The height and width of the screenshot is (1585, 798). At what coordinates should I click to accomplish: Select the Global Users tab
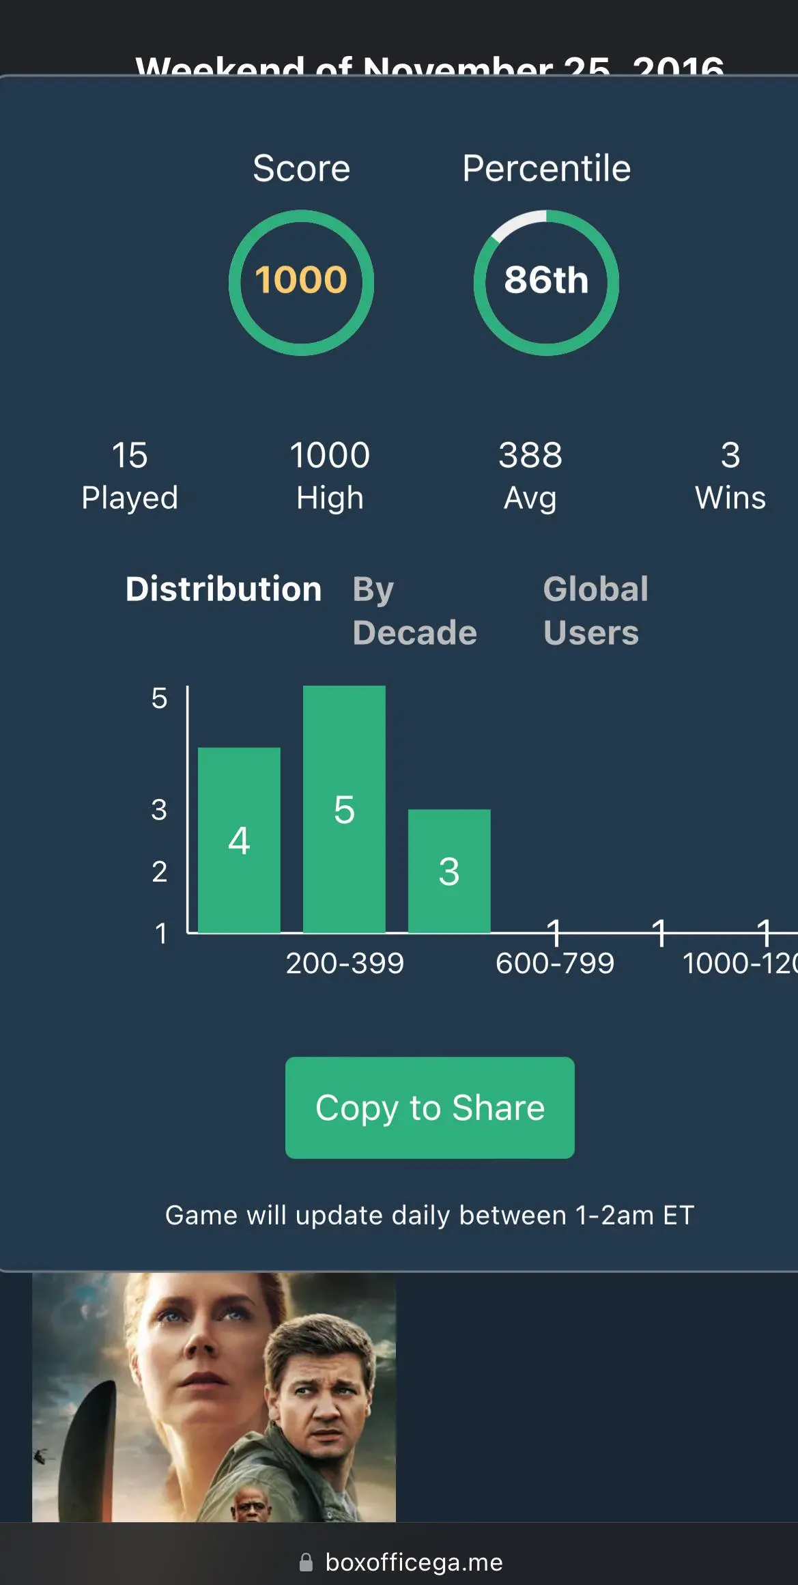click(x=595, y=611)
